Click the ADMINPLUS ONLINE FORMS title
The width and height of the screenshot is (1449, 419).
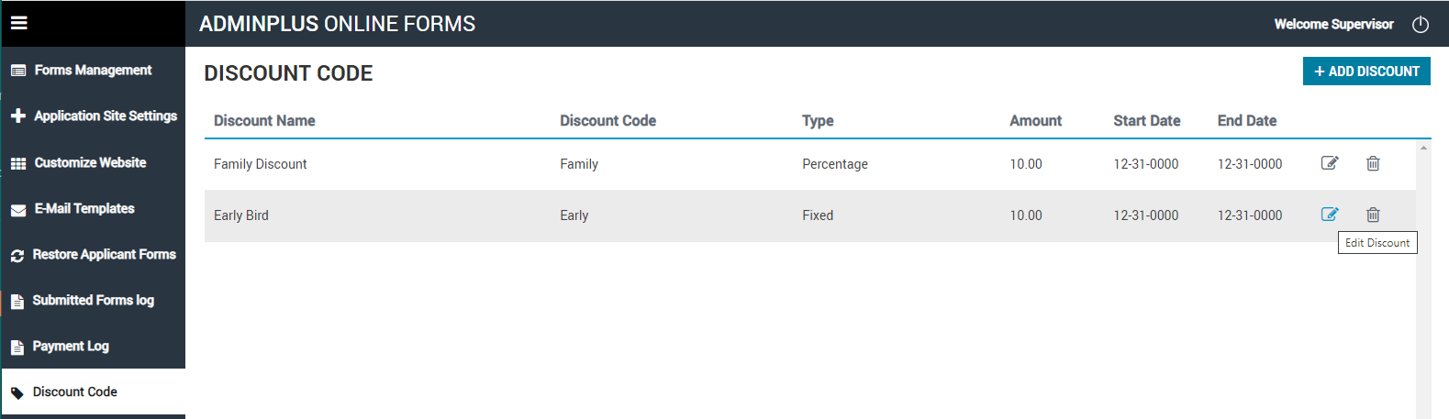coord(337,24)
